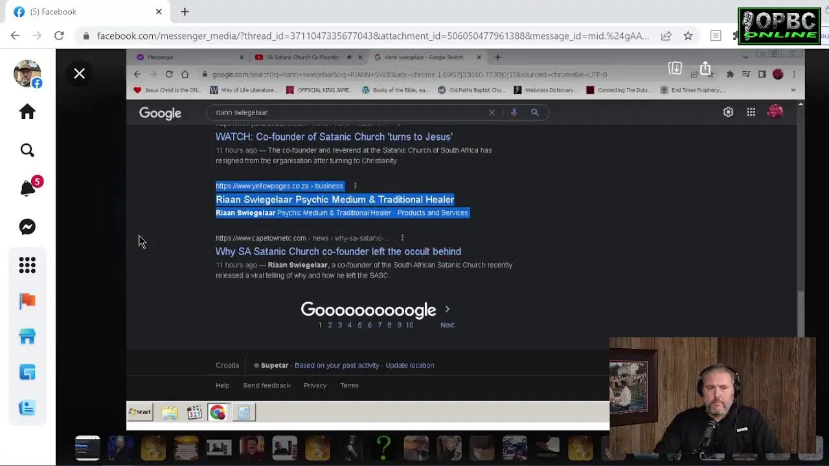Reload the Facebook page in outer browser

tap(59, 36)
